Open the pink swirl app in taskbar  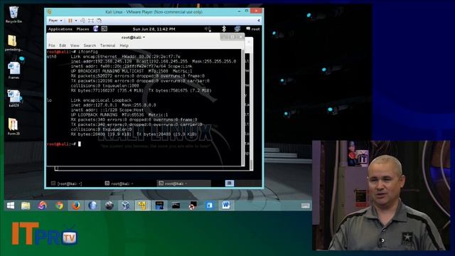tap(43, 206)
